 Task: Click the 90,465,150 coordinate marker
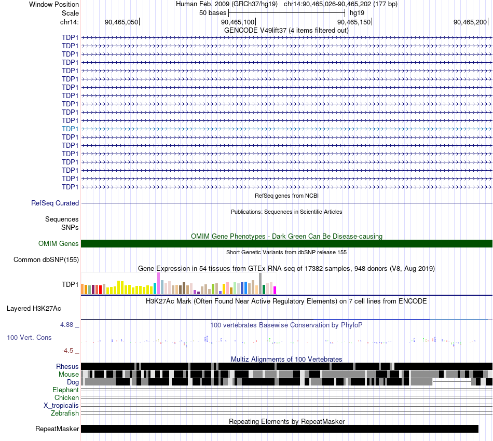354,22
